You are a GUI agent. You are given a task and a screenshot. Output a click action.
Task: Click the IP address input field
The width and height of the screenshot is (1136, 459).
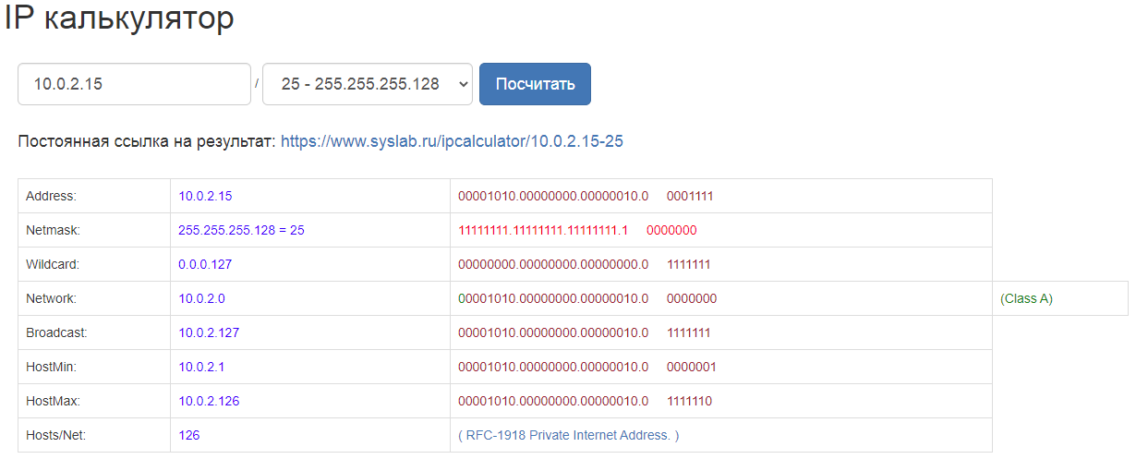click(x=134, y=84)
